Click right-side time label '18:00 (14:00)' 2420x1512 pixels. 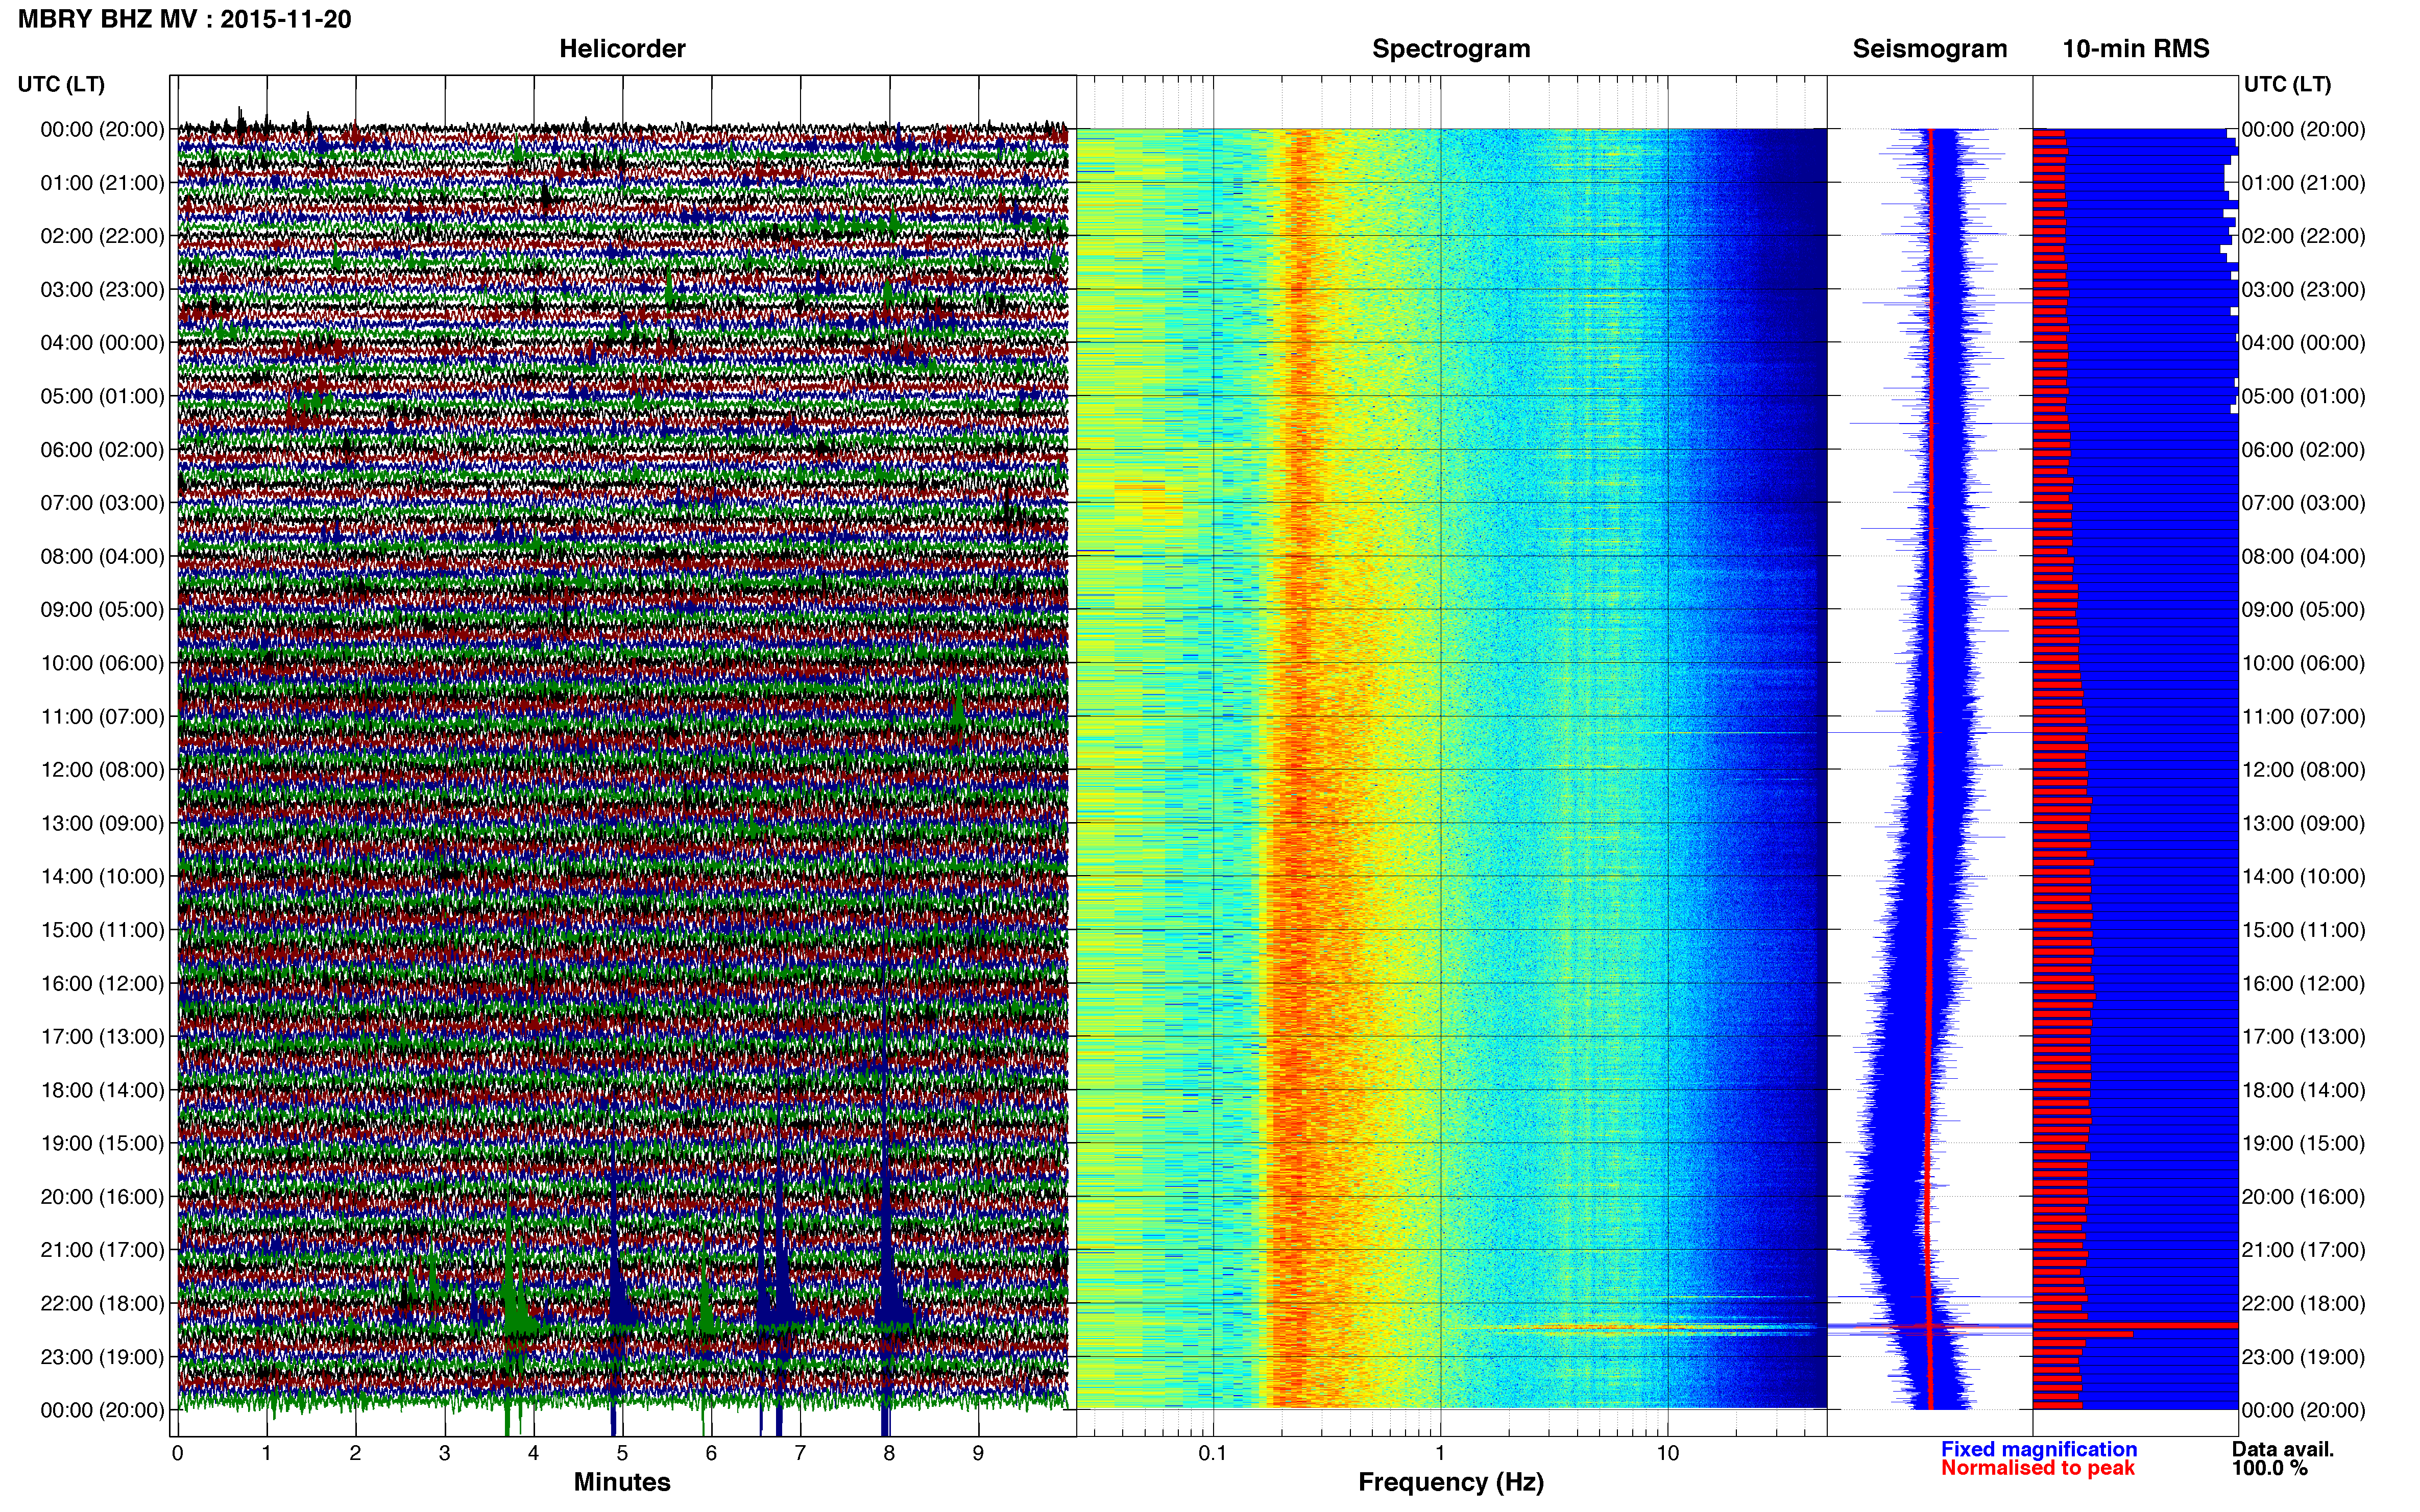[2303, 1090]
